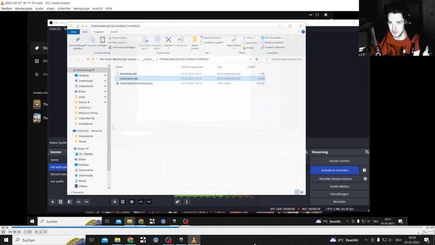435x245 pixels.
Task: Pause recording icon beside Aufnahme beenden
Action: point(364,170)
